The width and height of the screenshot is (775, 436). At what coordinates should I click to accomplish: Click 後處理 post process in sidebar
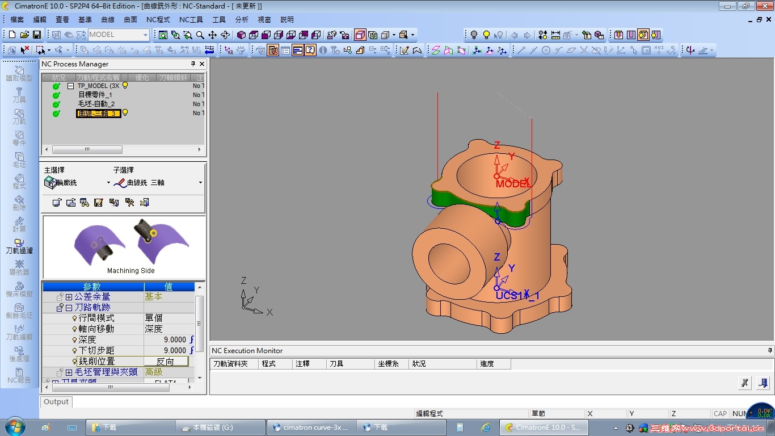coord(19,353)
